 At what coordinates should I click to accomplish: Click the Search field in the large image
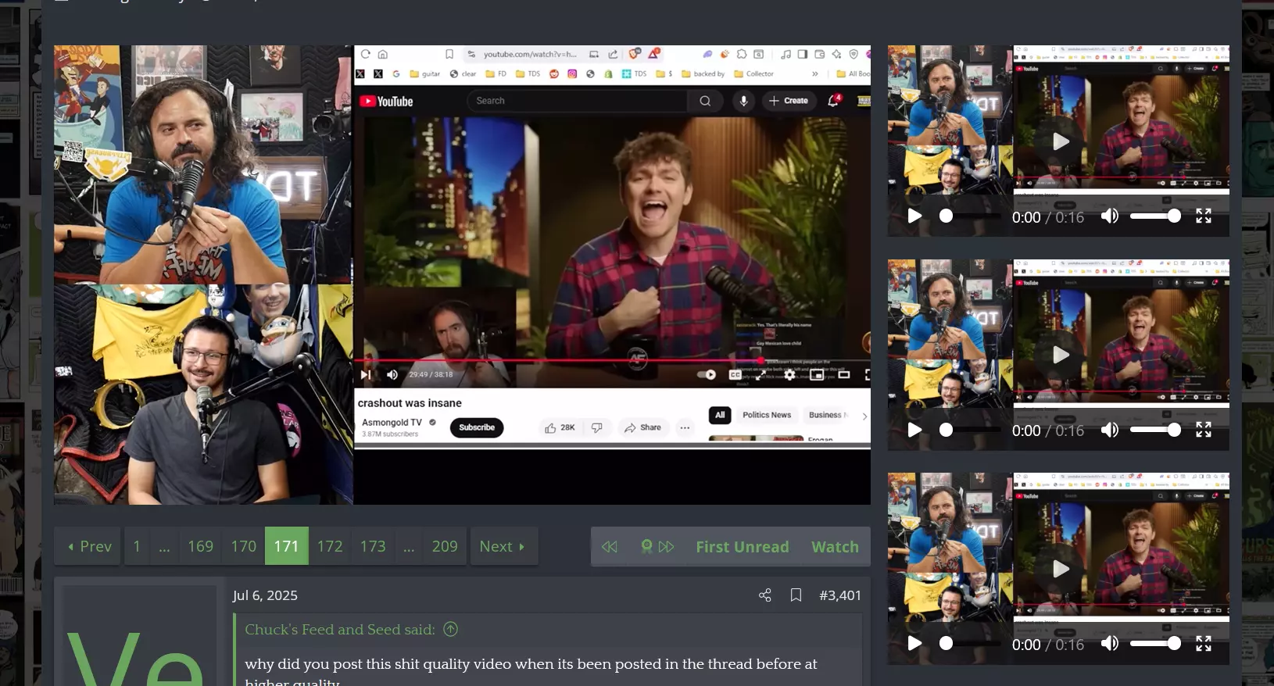(x=578, y=101)
